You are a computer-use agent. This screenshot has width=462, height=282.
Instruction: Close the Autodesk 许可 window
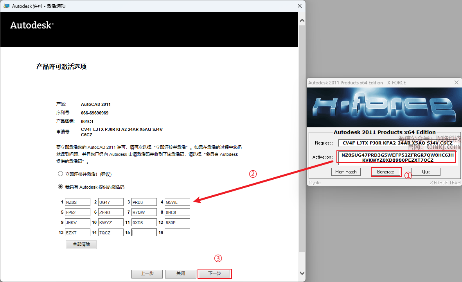coord(300,6)
